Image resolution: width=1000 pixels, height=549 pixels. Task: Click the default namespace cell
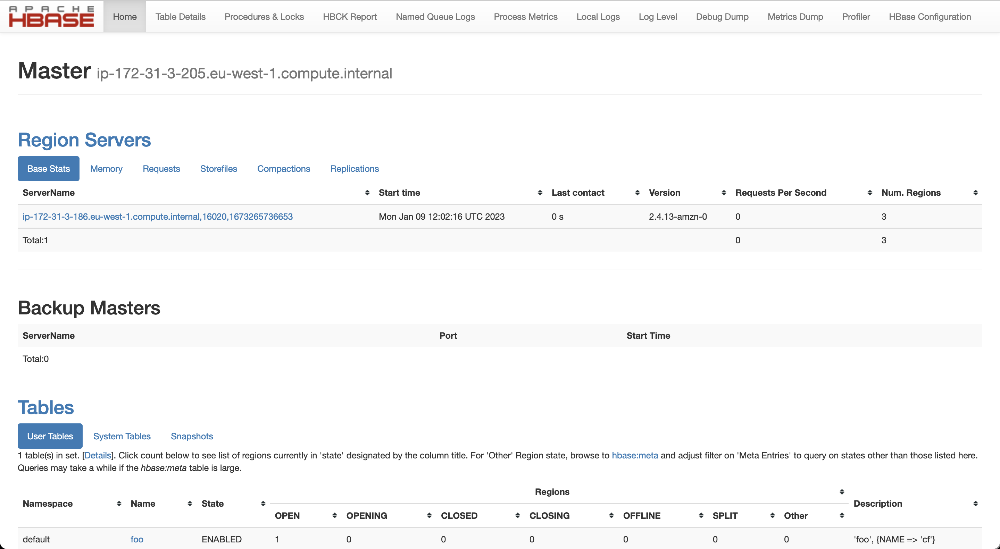click(x=36, y=539)
